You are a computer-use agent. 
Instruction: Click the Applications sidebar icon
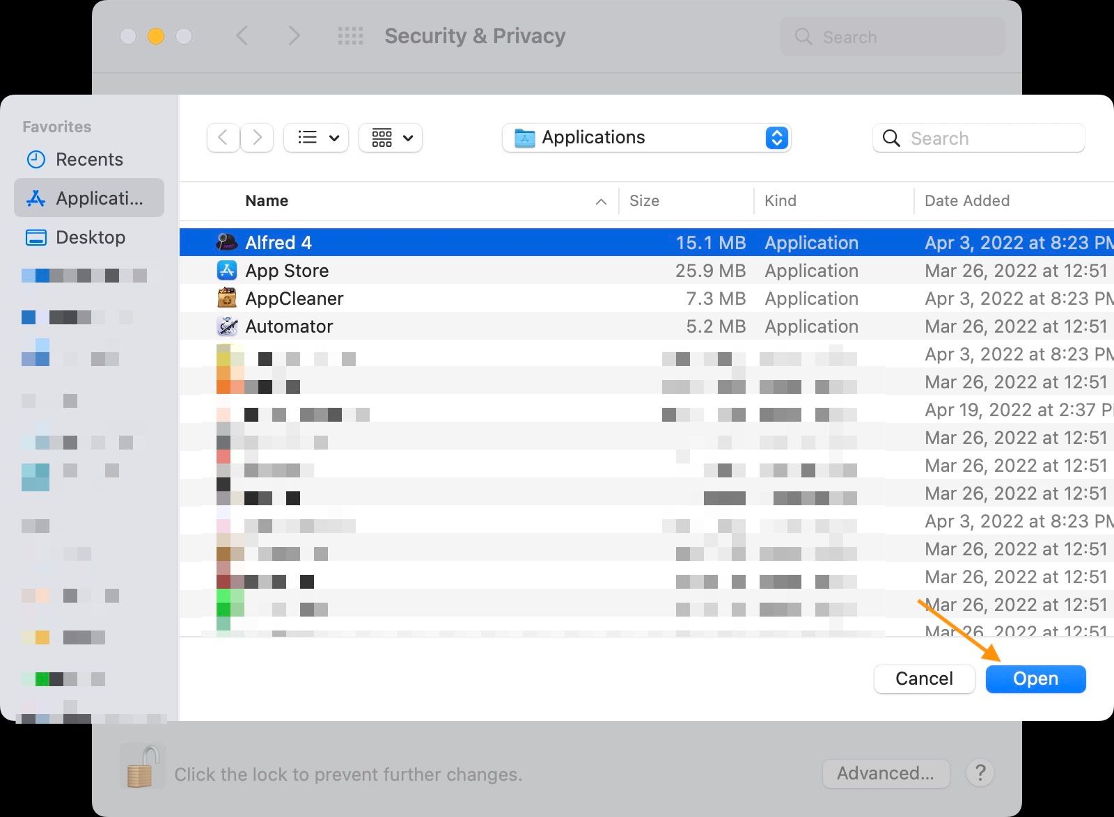click(x=36, y=198)
